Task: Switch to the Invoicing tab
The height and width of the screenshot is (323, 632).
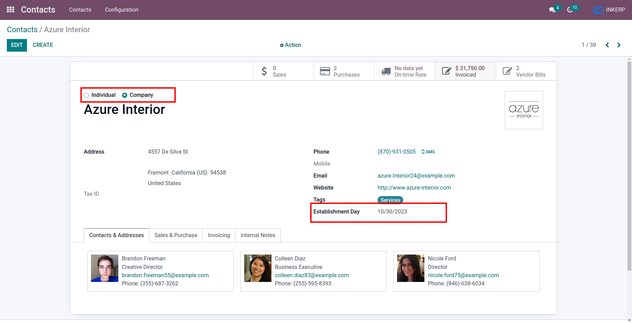Action: [x=219, y=235]
